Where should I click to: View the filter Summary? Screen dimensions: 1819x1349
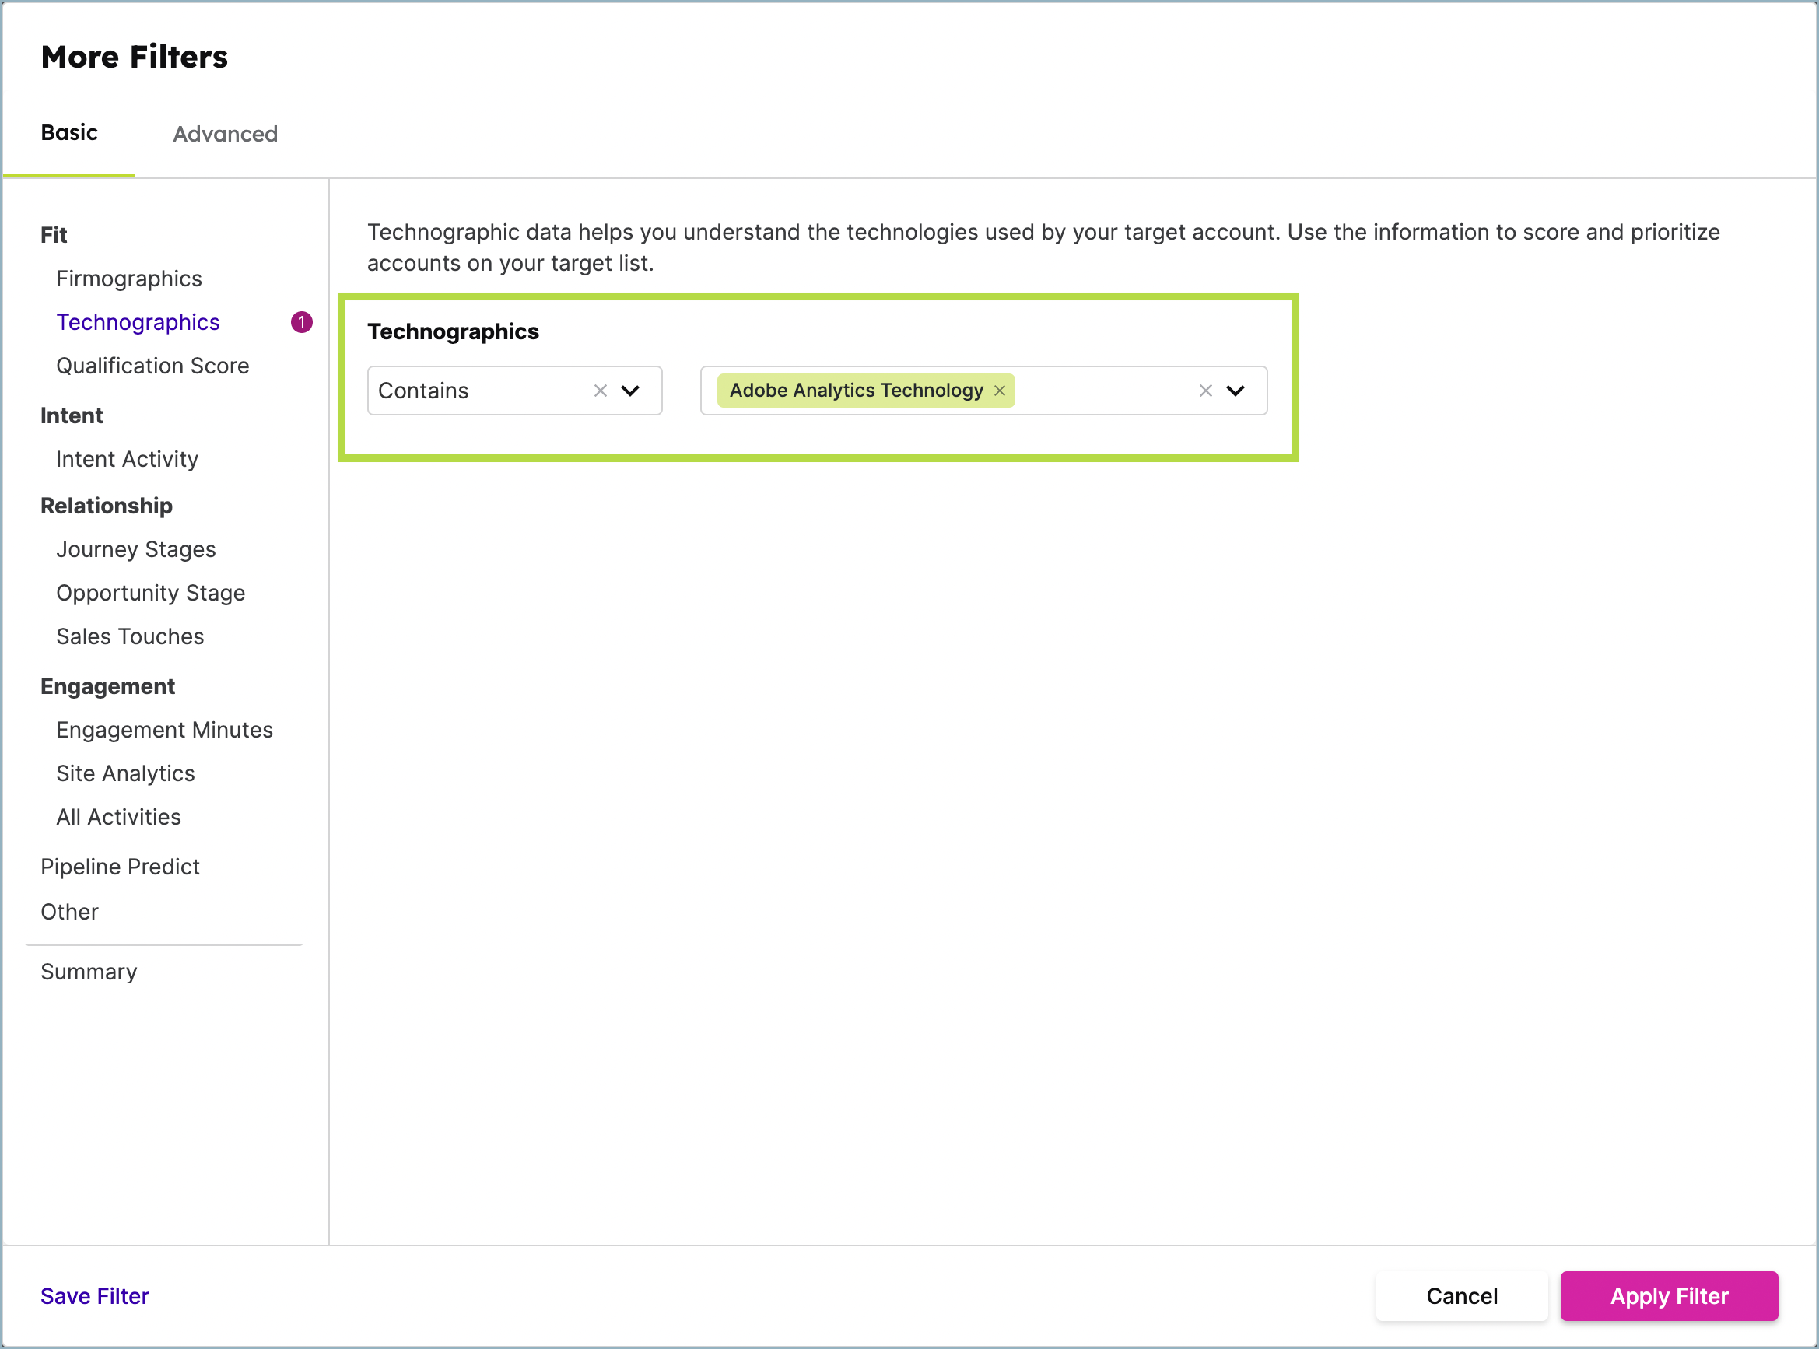88,971
